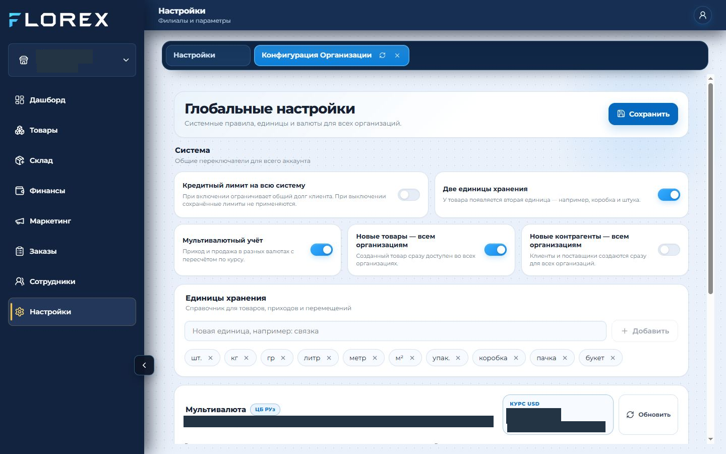Go to Дашборд menu item

pyautogui.click(x=72, y=100)
